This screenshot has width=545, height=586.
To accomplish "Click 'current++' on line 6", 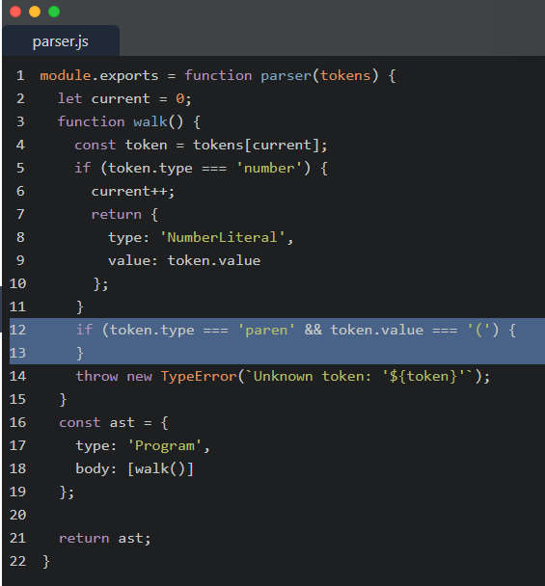I will tap(129, 192).
